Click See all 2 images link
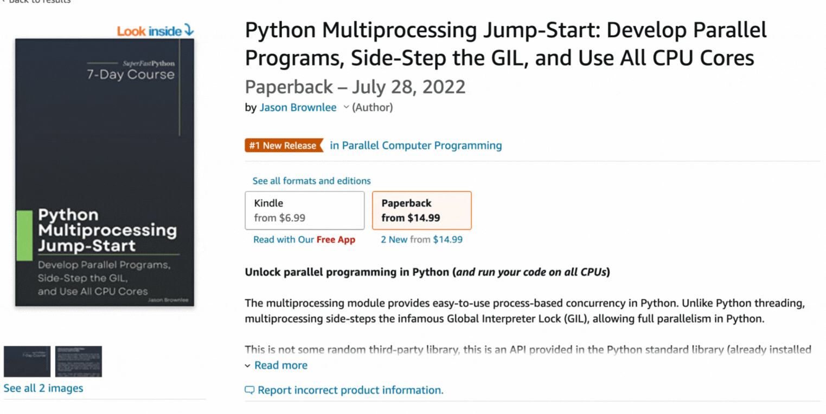The height and width of the screenshot is (414, 826). point(43,388)
